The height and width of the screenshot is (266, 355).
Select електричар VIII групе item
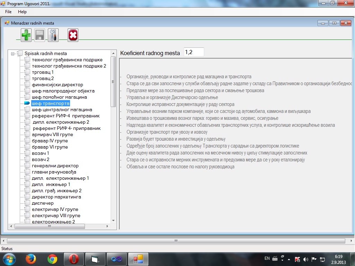tap(56, 215)
